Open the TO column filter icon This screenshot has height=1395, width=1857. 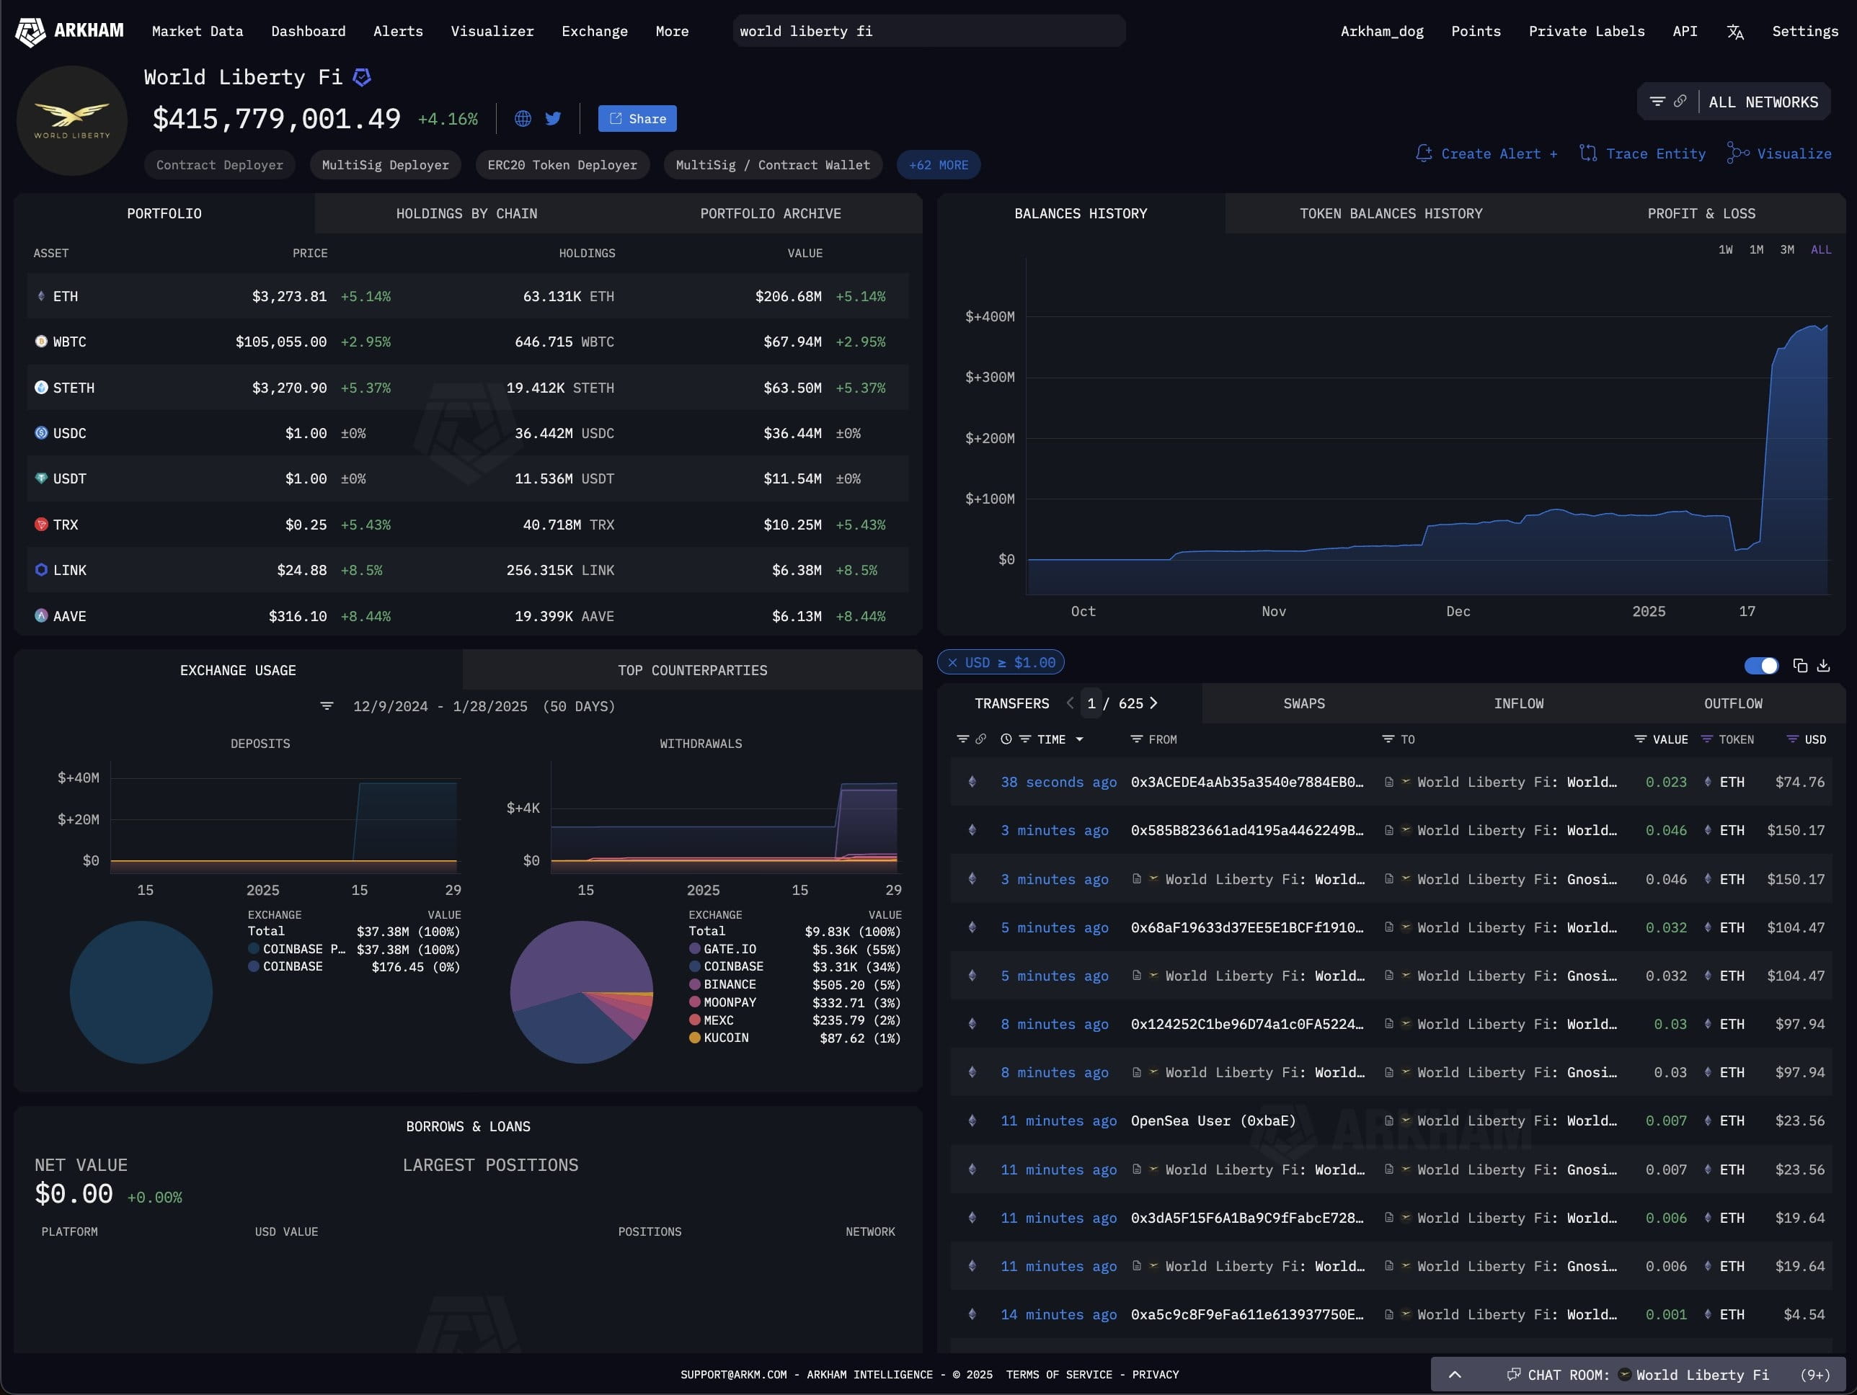coord(1388,739)
